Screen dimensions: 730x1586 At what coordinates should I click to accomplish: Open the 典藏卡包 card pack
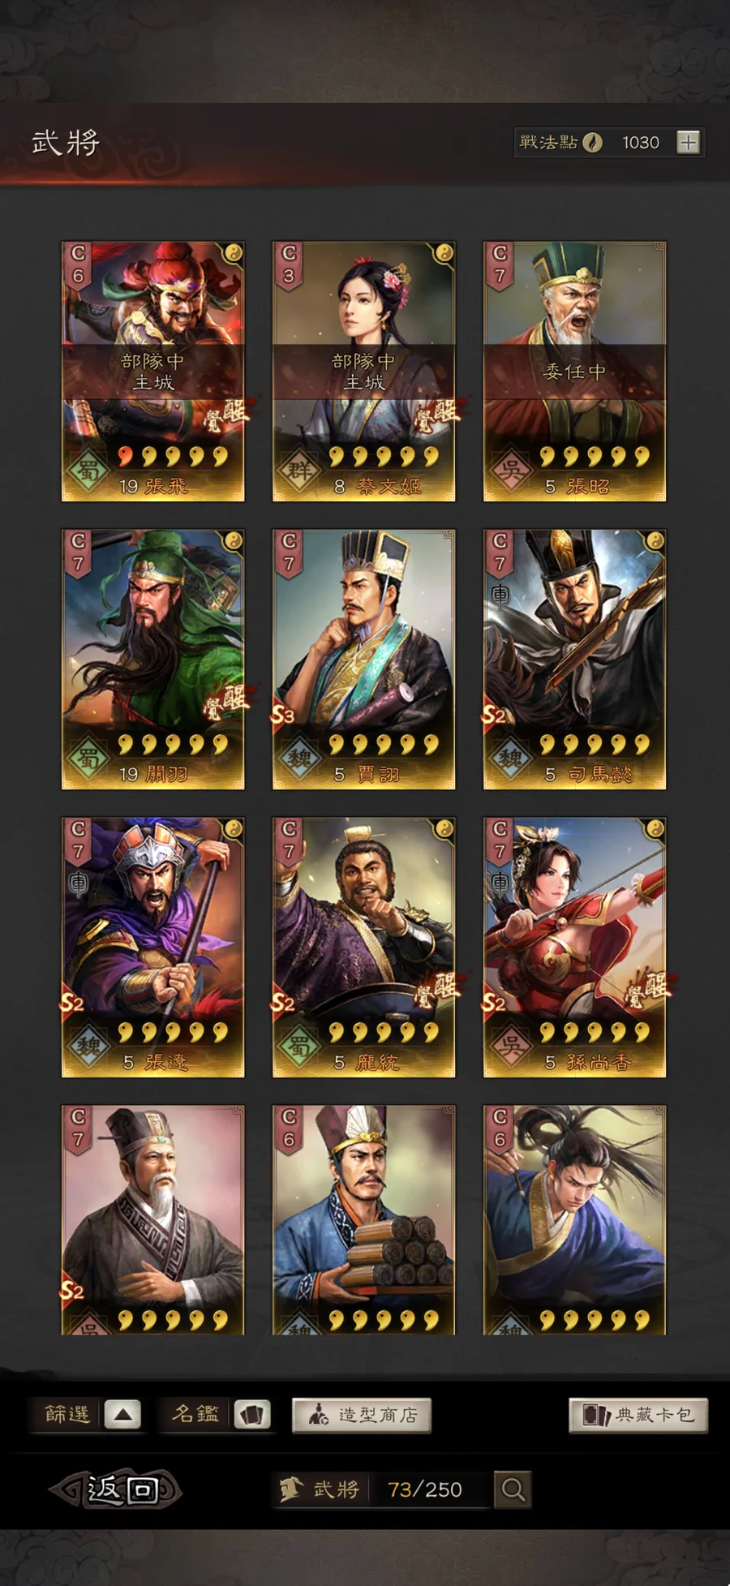(x=638, y=1416)
